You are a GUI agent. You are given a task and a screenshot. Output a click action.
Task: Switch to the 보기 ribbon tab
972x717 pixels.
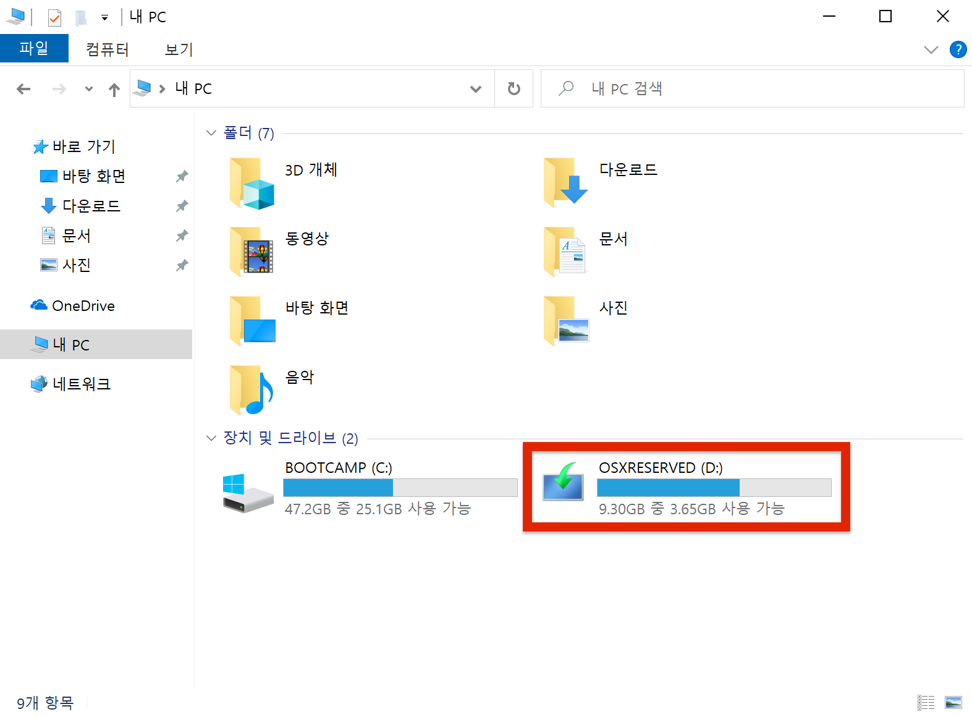[x=179, y=49]
